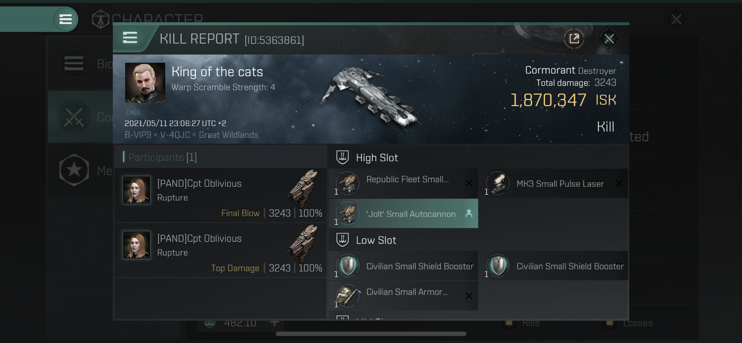Tap the Civilian Small Armor module icon
Image resolution: width=742 pixels, height=343 pixels.
coord(348,296)
